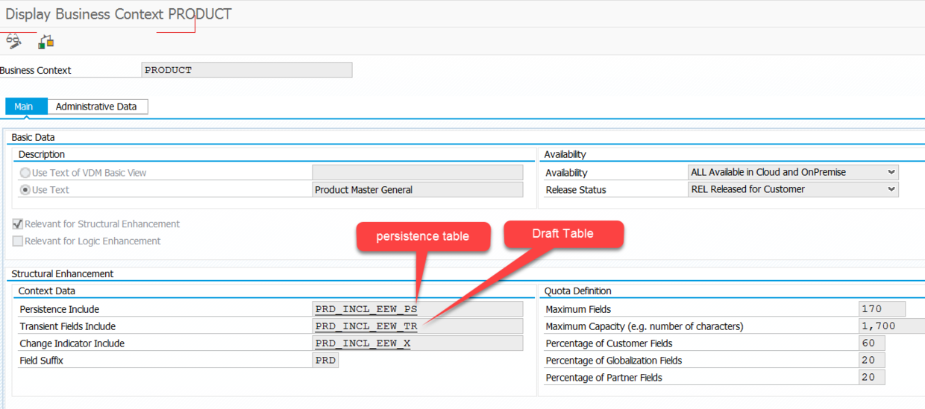Screen dimensions: 925x409
Task: Select Percentage of Globalization Fields value
Action: [871, 361]
